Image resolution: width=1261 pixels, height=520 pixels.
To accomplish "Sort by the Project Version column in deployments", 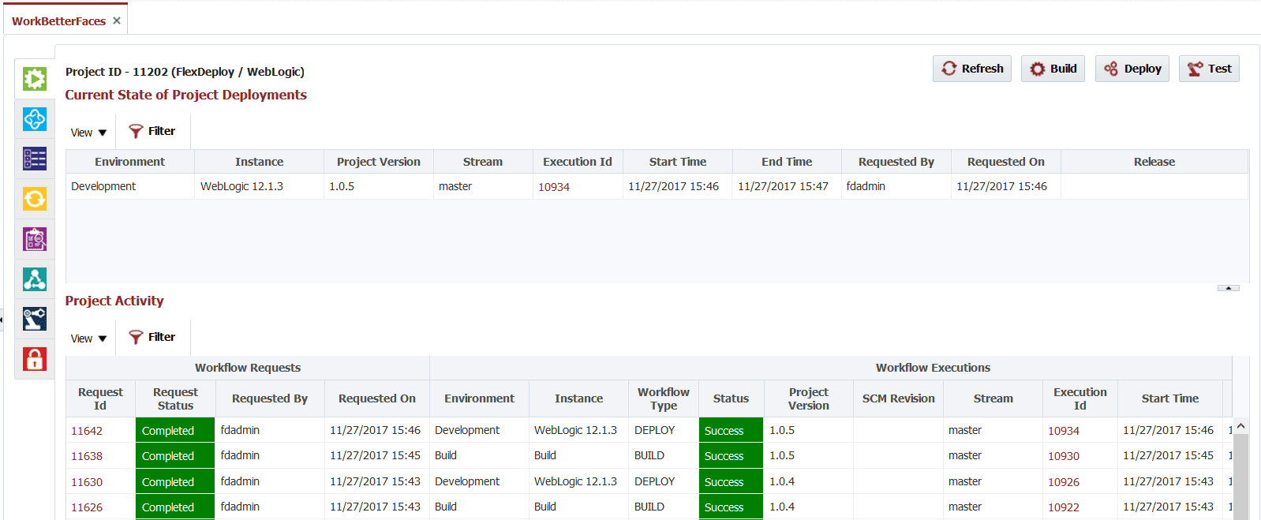I will point(379,162).
